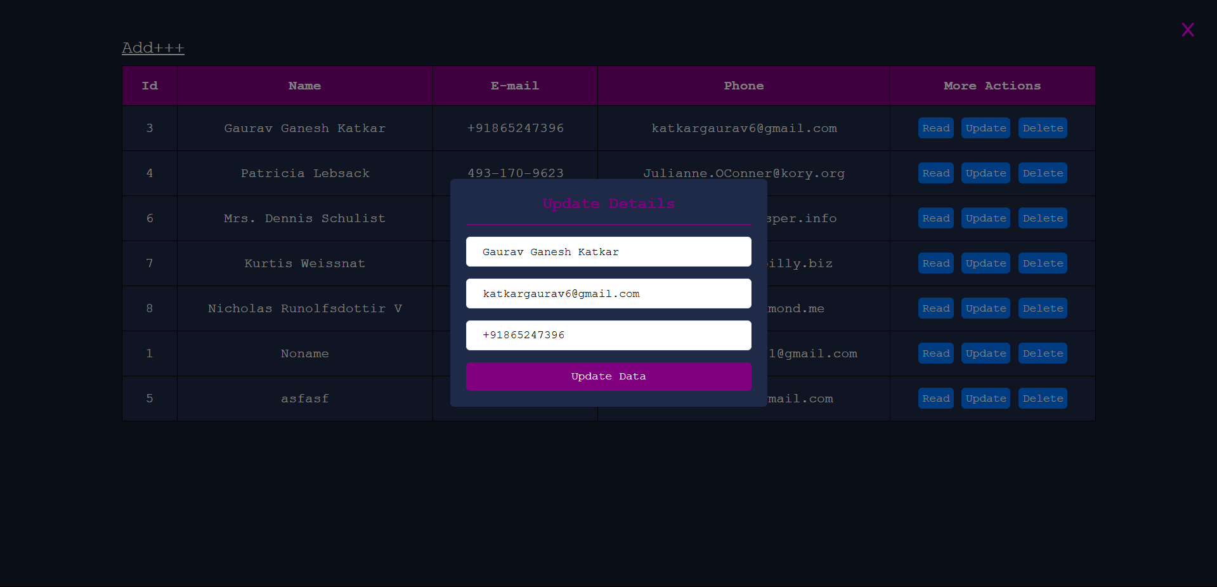Click the Add+++ link

click(153, 48)
